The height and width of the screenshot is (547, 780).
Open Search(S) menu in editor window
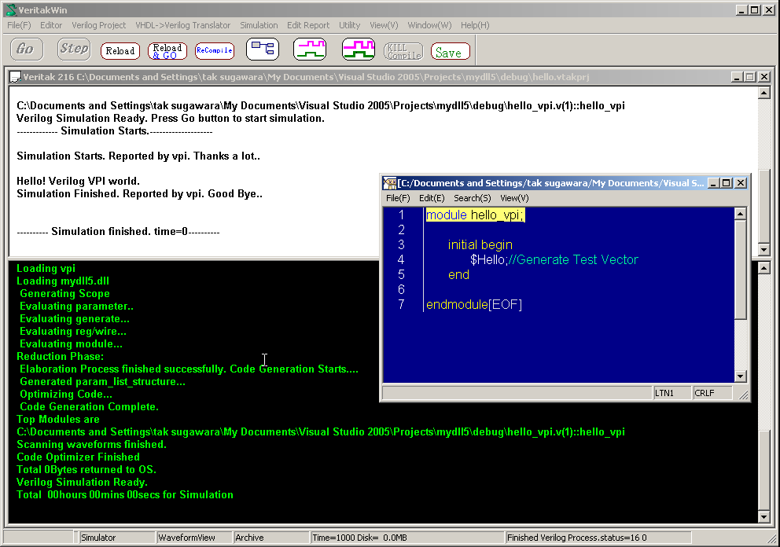pyautogui.click(x=472, y=198)
